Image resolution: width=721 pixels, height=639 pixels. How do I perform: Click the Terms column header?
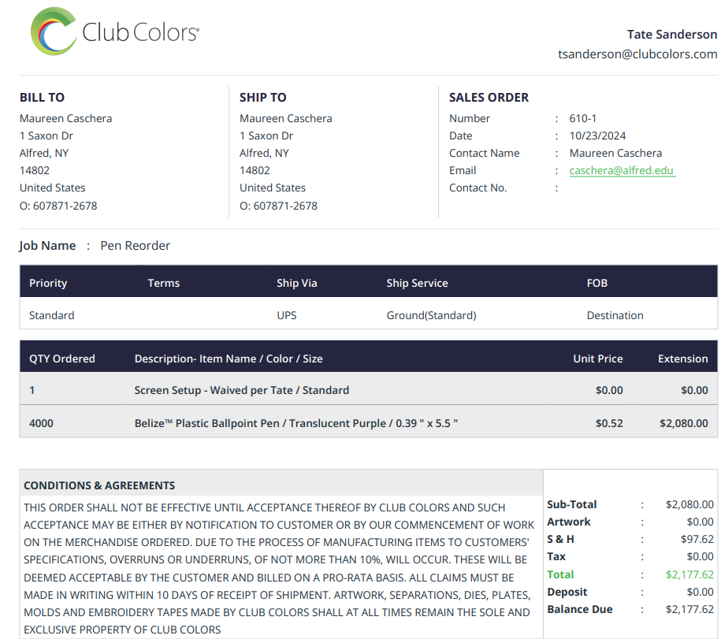pyautogui.click(x=164, y=283)
